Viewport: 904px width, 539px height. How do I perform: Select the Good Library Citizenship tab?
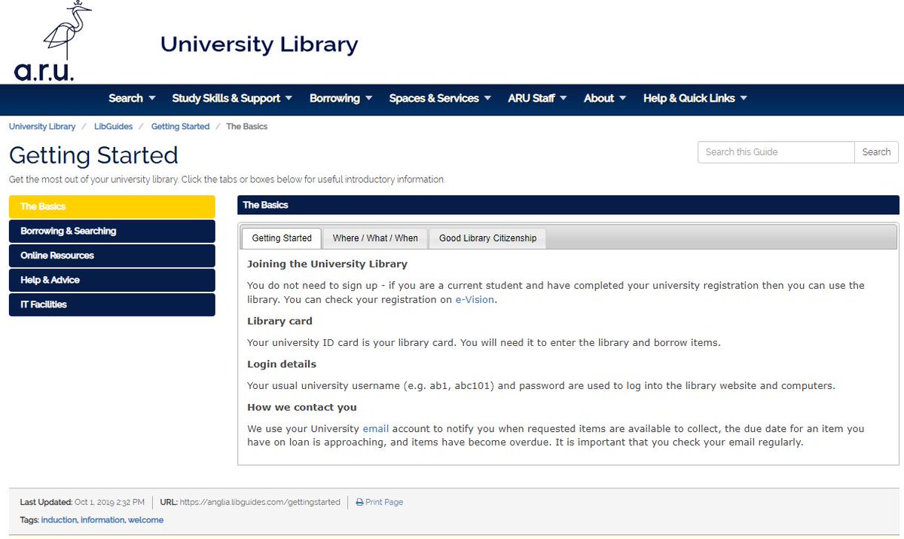point(488,238)
